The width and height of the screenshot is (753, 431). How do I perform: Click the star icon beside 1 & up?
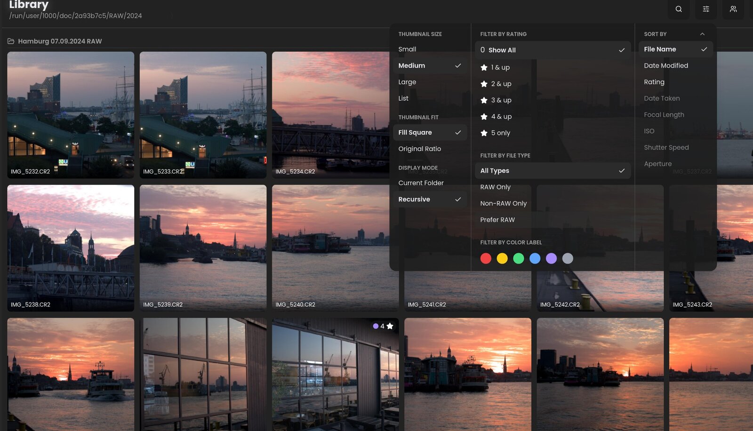pos(484,68)
